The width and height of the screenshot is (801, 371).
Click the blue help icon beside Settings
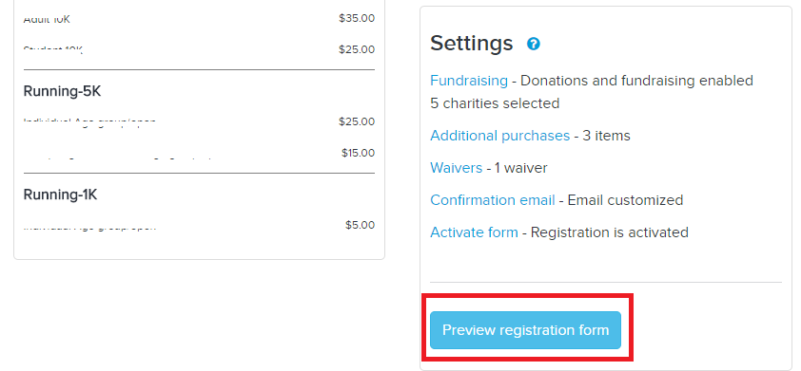click(x=534, y=44)
